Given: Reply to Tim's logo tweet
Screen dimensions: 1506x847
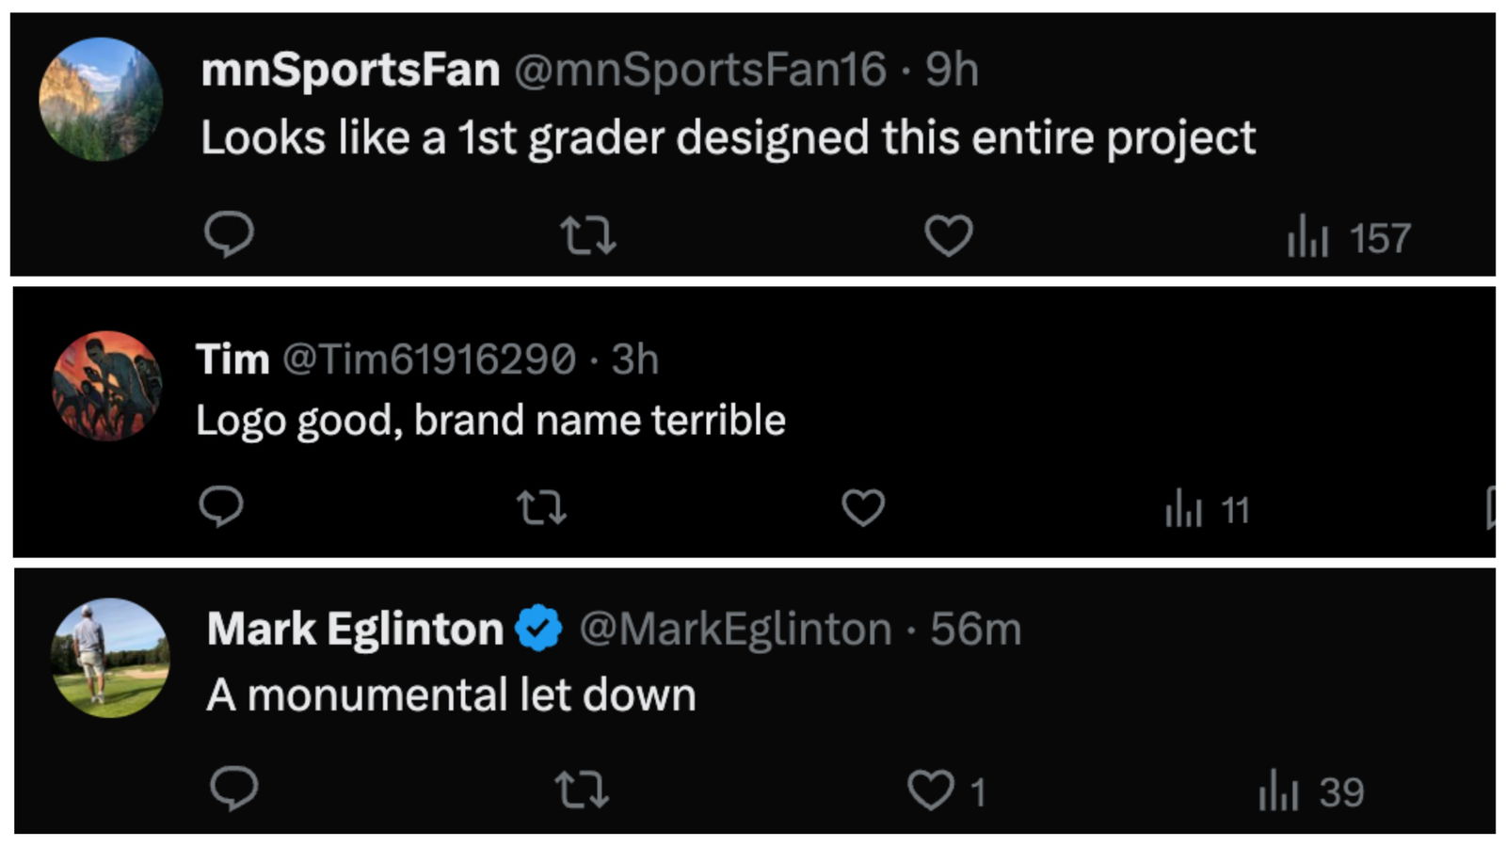Looking at the screenshot, I should pyautogui.click(x=221, y=507).
